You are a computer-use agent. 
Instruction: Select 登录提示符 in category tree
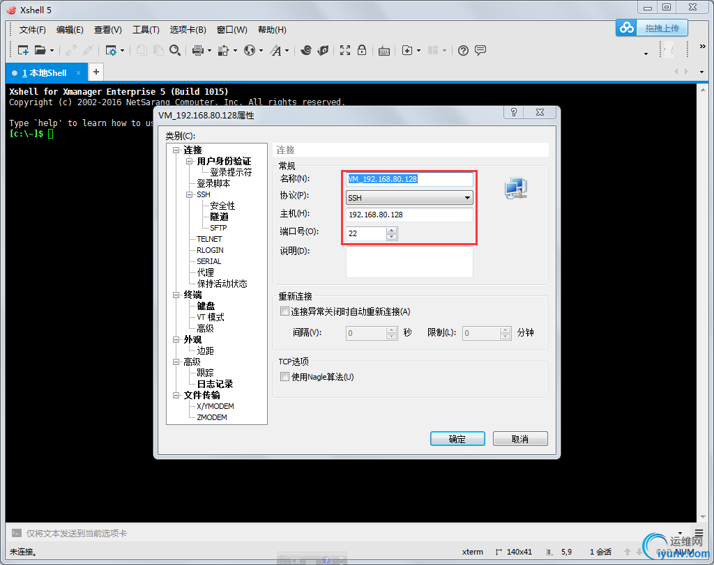(230, 172)
